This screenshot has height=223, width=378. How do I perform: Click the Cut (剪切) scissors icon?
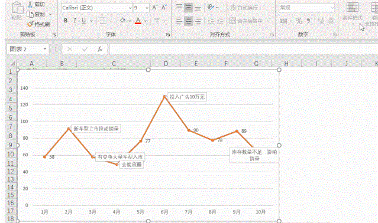[30, 5]
